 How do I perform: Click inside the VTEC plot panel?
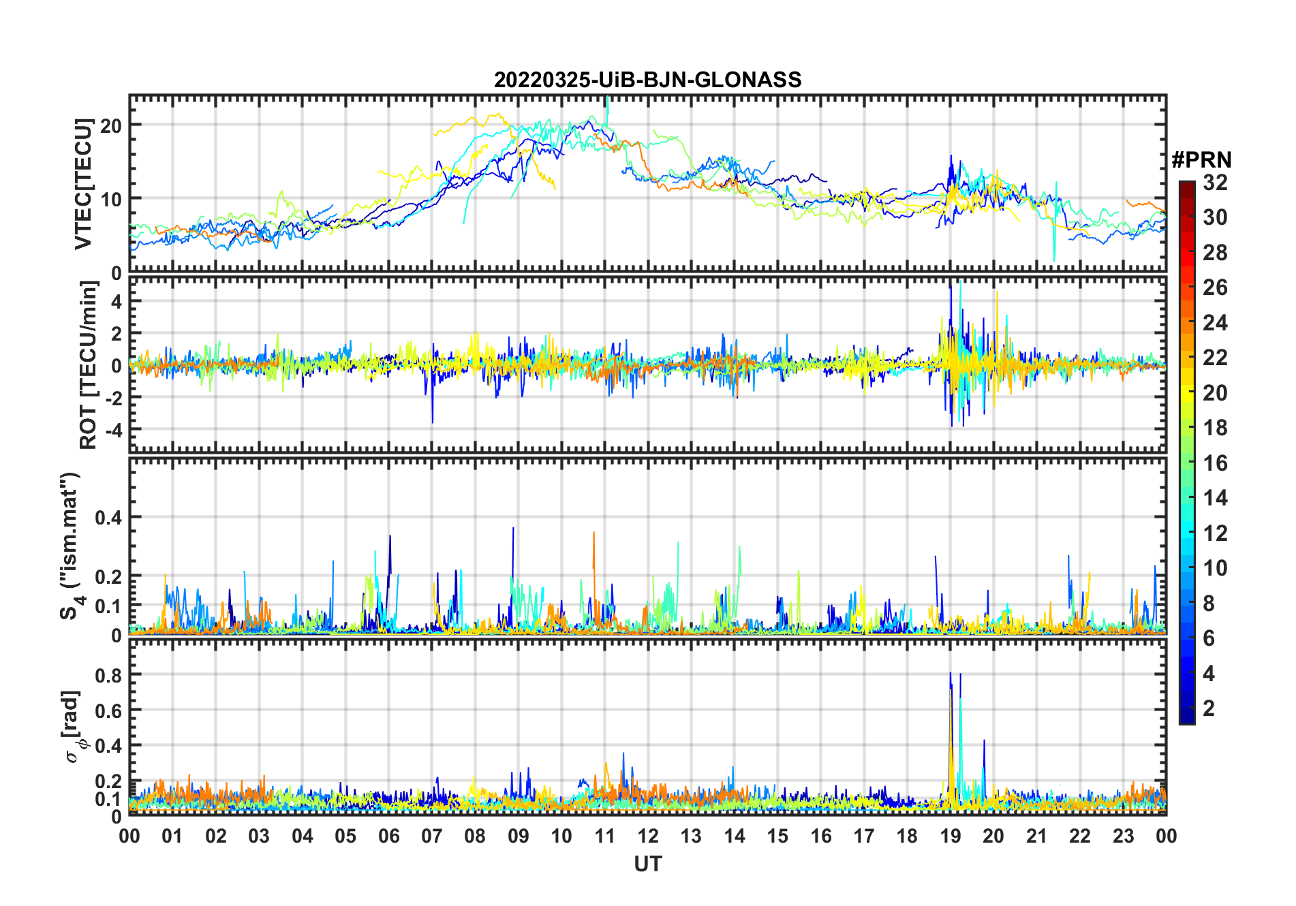[x=647, y=184]
